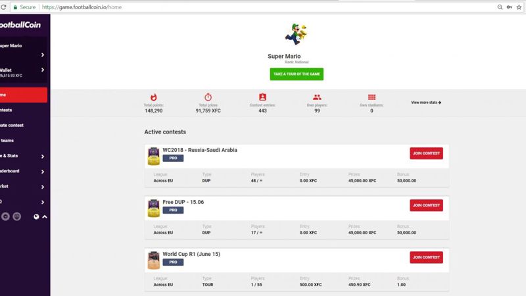Click the PRO badge on Free DUP contest
526x296 pixels.
point(173,210)
